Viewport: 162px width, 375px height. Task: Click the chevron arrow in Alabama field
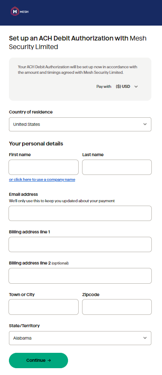point(145,338)
